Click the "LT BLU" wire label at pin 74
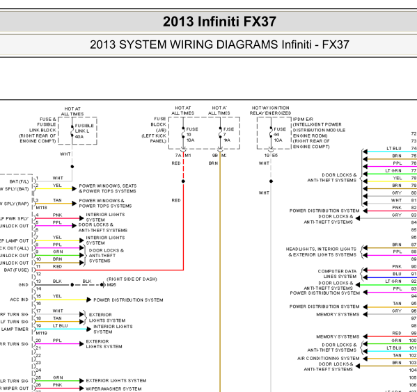The width and height of the screenshot is (417, 392). pos(394,149)
